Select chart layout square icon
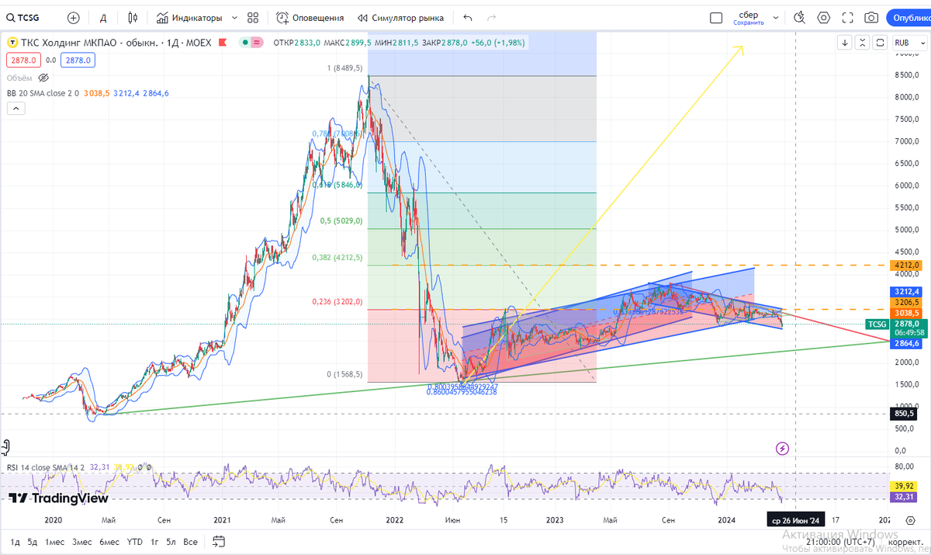The image size is (931, 555). pyautogui.click(x=716, y=17)
